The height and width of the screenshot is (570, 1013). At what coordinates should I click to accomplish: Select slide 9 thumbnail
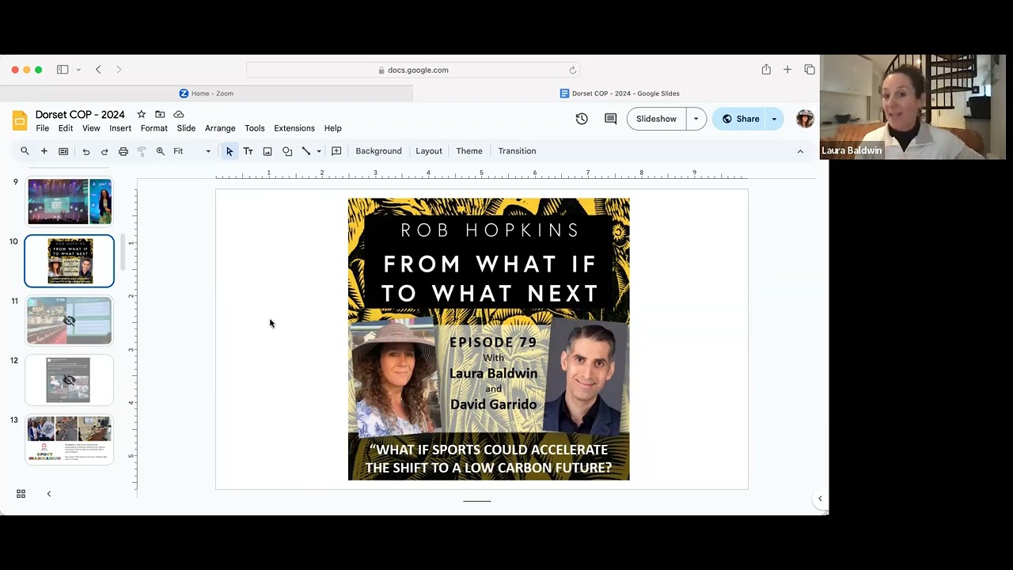tap(70, 201)
